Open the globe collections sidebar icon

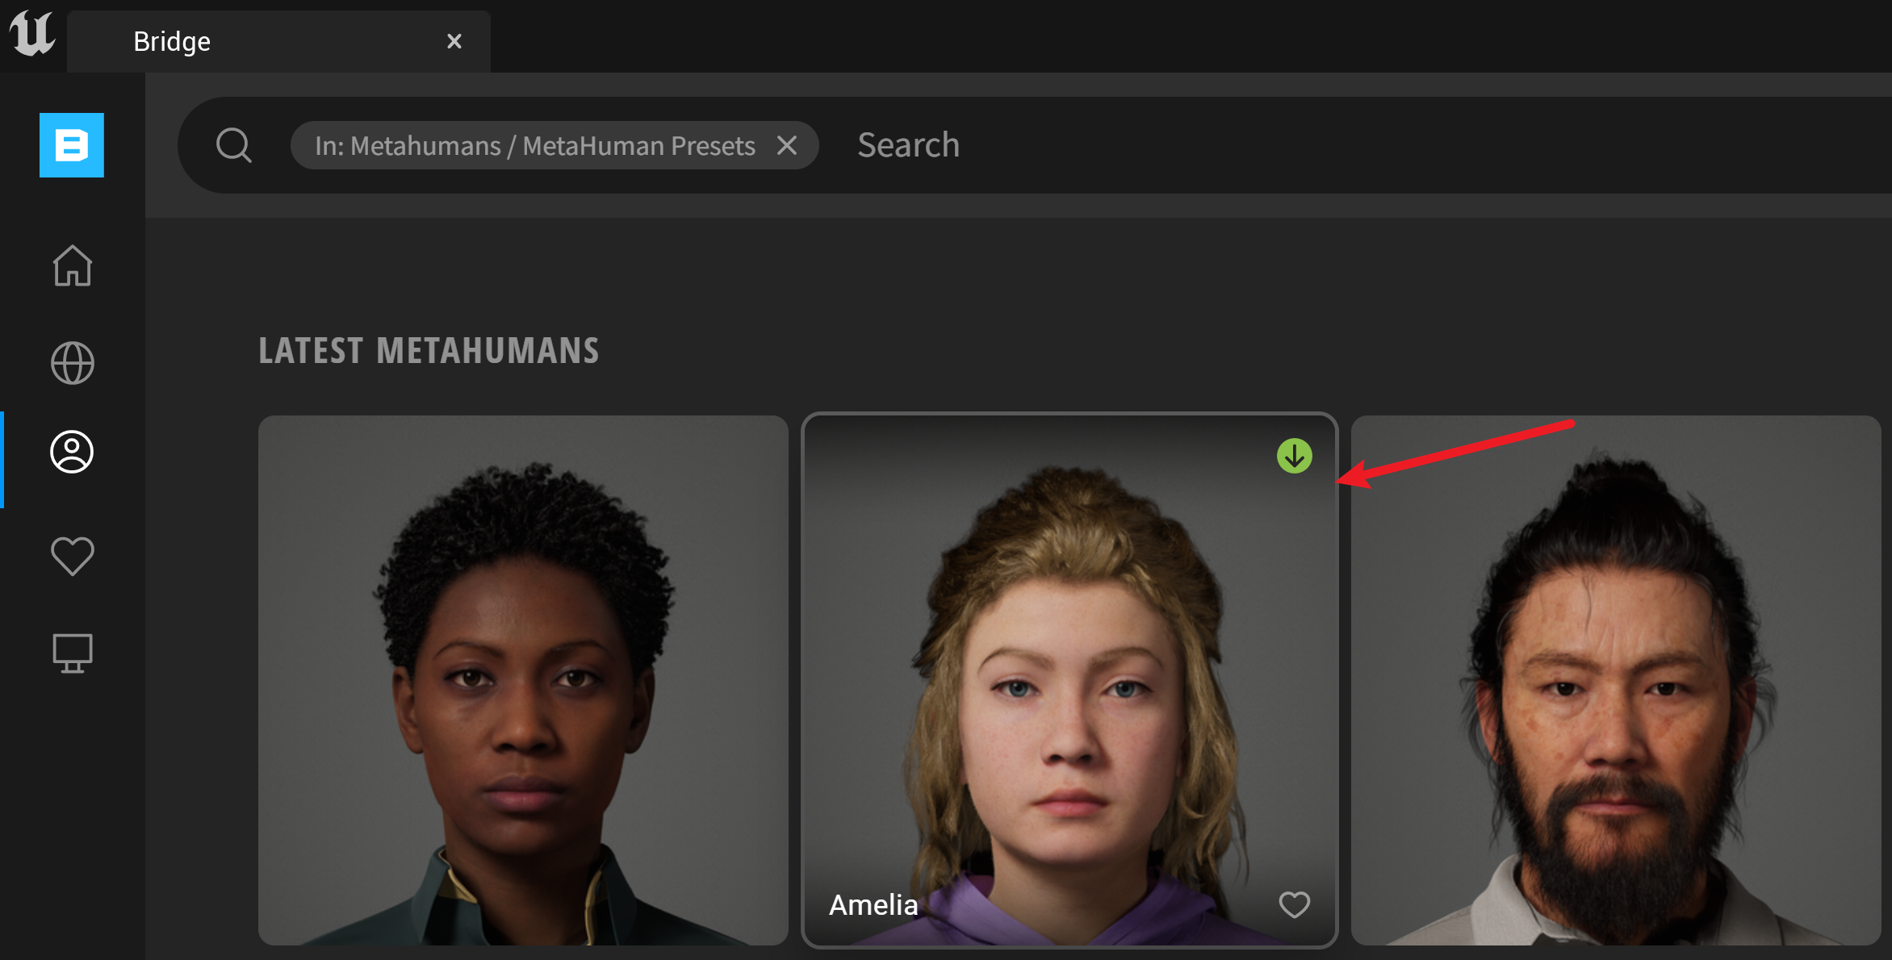point(73,363)
